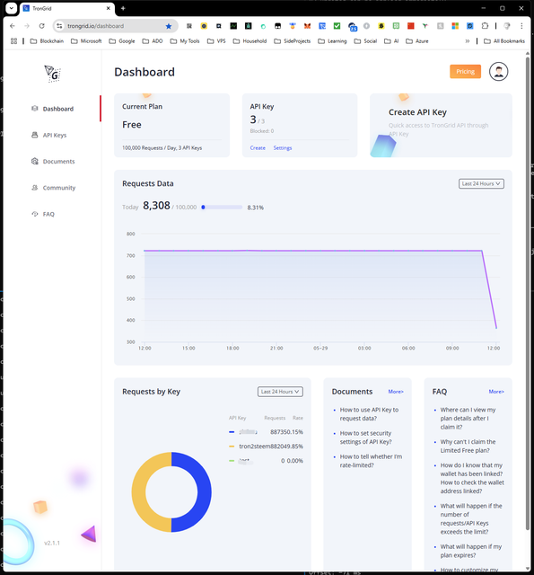The width and height of the screenshot is (534, 575).
Task: Open 'Why can't I claim the Limited Free plan?'
Action: point(468,447)
